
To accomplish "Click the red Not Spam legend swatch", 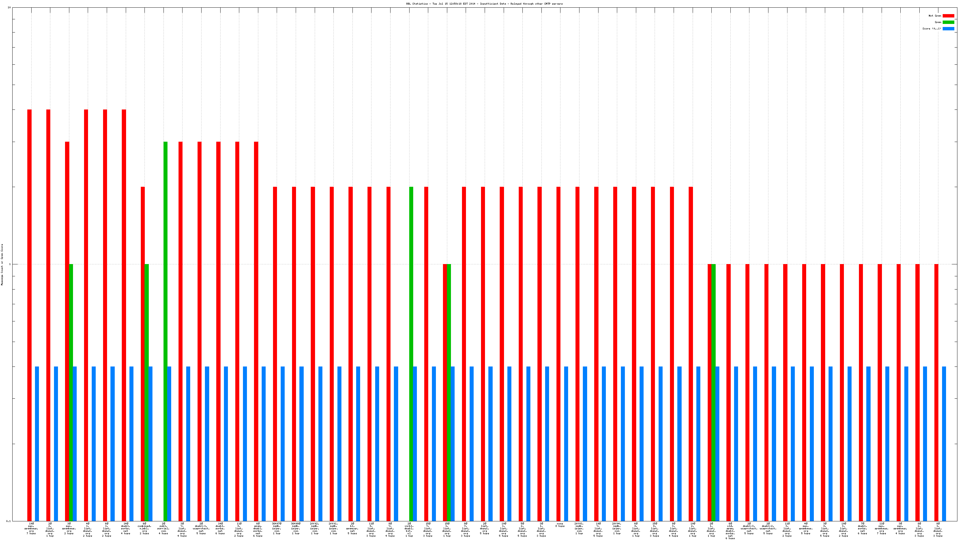I will coord(948,16).
